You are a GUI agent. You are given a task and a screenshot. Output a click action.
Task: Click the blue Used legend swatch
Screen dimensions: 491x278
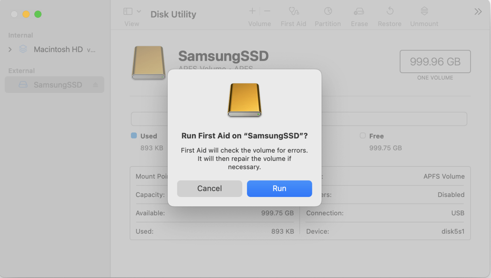pyautogui.click(x=134, y=136)
